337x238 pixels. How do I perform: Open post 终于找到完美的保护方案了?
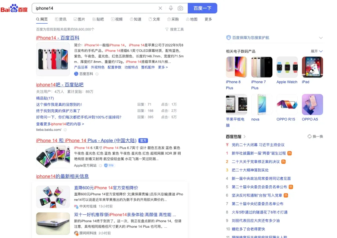pos(58,111)
